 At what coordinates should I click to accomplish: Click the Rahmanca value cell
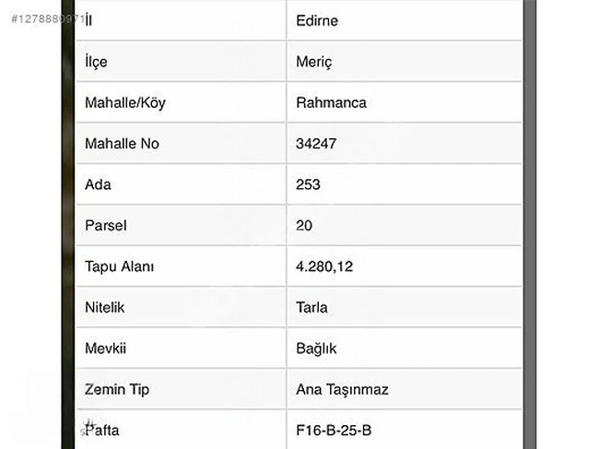click(x=331, y=102)
